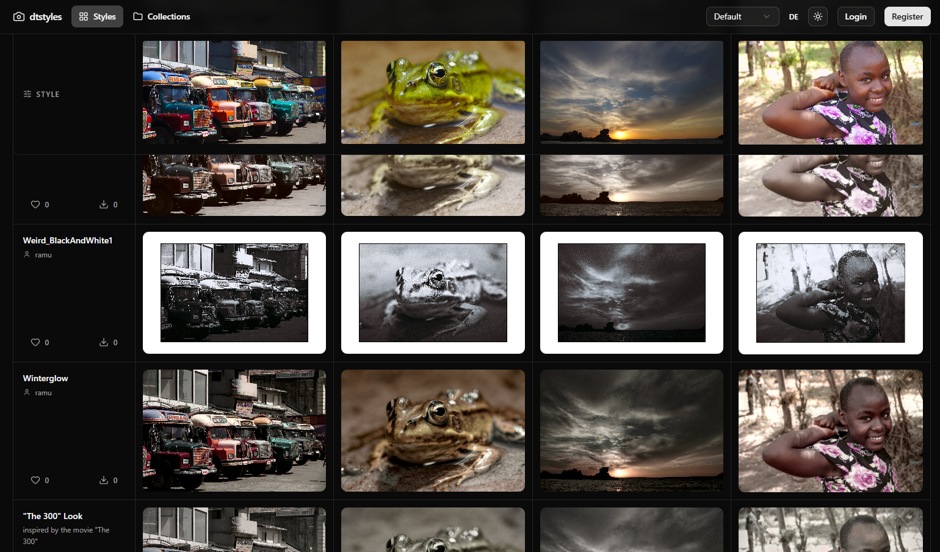Click the Register button
Viewport: 940px width, 552px height.
(x=907, y=16)
